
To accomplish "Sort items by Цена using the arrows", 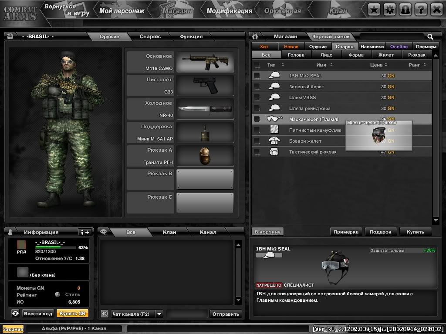I will point(385,64).
